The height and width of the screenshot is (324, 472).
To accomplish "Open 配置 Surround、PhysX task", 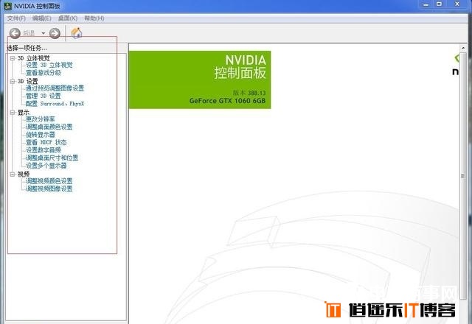I will [55, 104].
